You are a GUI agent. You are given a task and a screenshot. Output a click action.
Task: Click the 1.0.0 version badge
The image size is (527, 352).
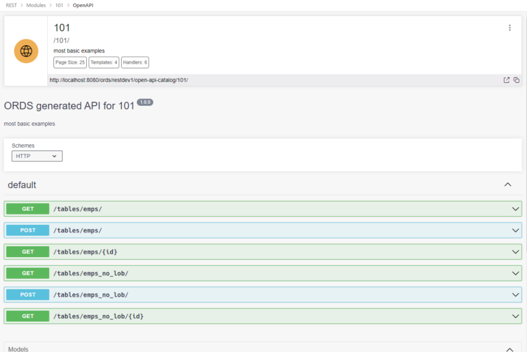click(x=145, y=103)
